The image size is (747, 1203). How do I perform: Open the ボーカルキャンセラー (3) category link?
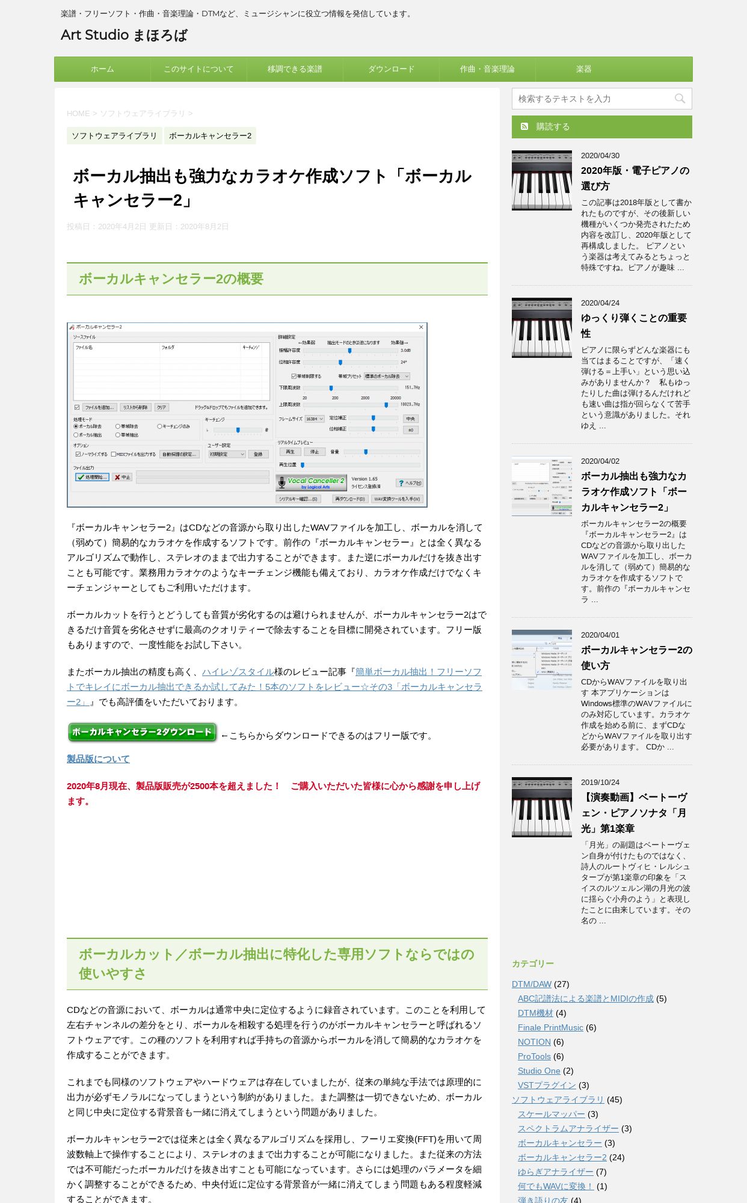560,1143
